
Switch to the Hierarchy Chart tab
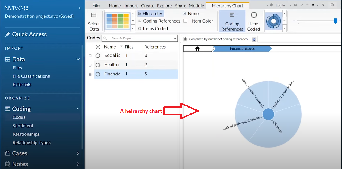228,6
